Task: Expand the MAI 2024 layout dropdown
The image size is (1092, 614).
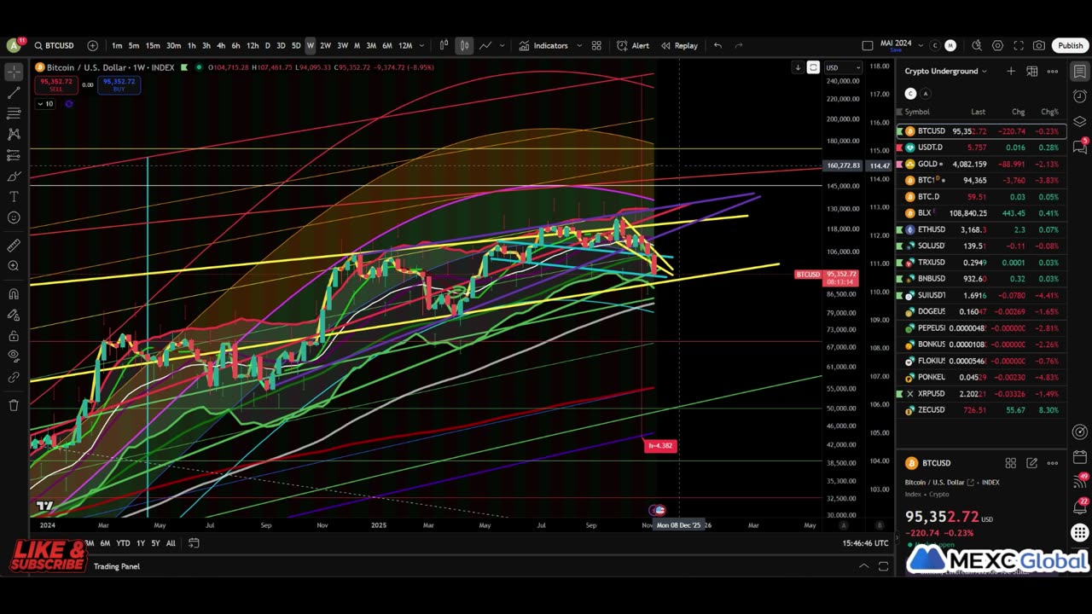Action: [x=920, y=45]
